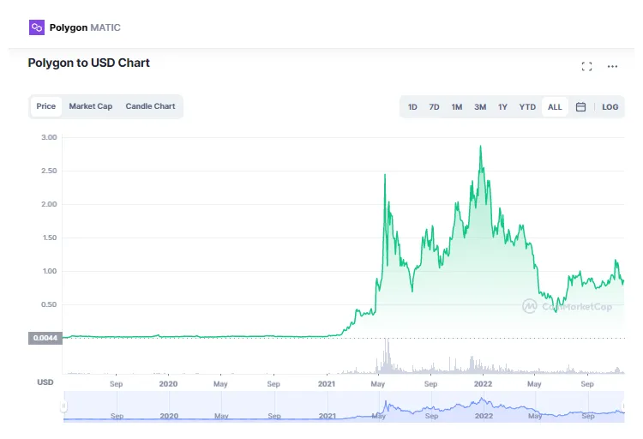Open the fullscreen chart view icon
This screenshot has height=439, width=643.
click(586, 67)
